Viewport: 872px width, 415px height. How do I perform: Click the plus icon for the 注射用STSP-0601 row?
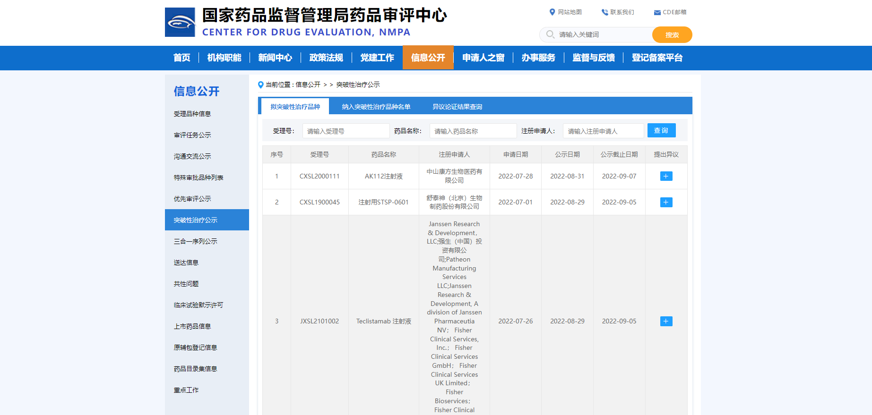pyautogui.click(x=666, y=202)
